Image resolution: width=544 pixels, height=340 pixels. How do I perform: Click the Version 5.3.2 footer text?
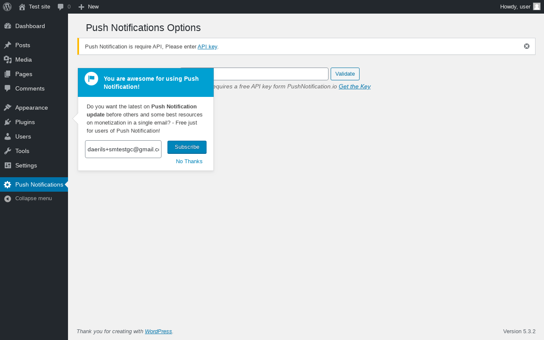[519, 331]
